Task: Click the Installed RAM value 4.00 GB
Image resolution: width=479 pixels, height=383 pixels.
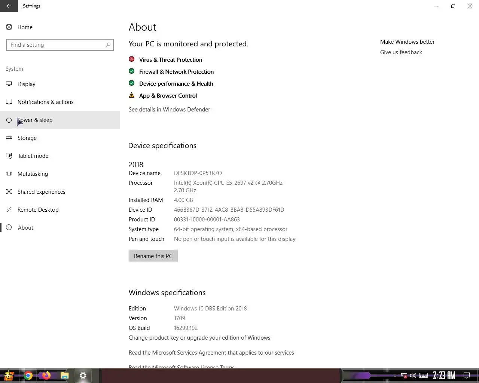Action: coord(183,200)
